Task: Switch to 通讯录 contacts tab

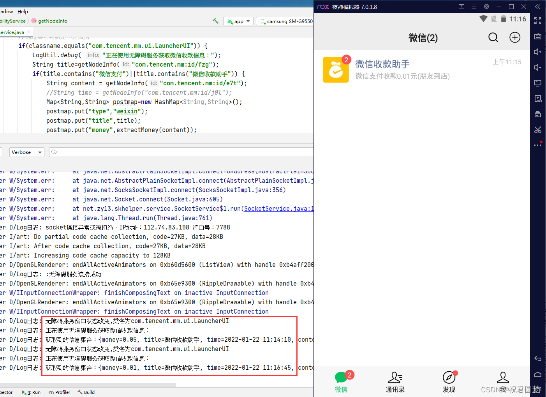Action: (395, 382)
